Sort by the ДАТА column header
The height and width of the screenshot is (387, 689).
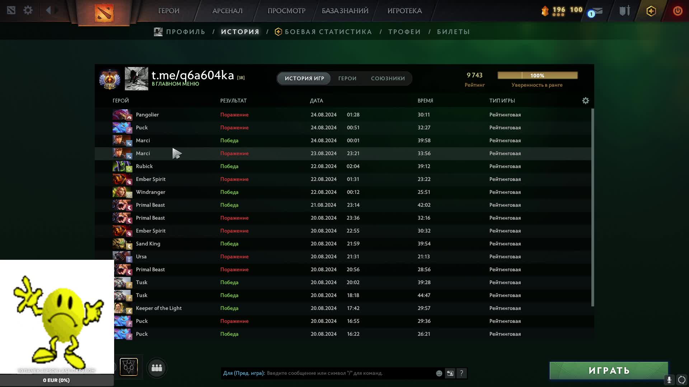point(317,101)
